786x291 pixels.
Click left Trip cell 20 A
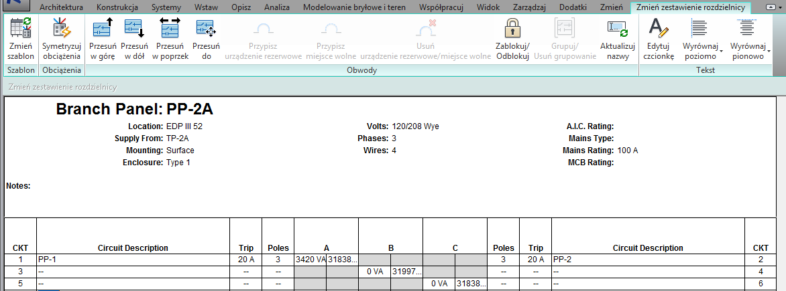coord(246,260)
